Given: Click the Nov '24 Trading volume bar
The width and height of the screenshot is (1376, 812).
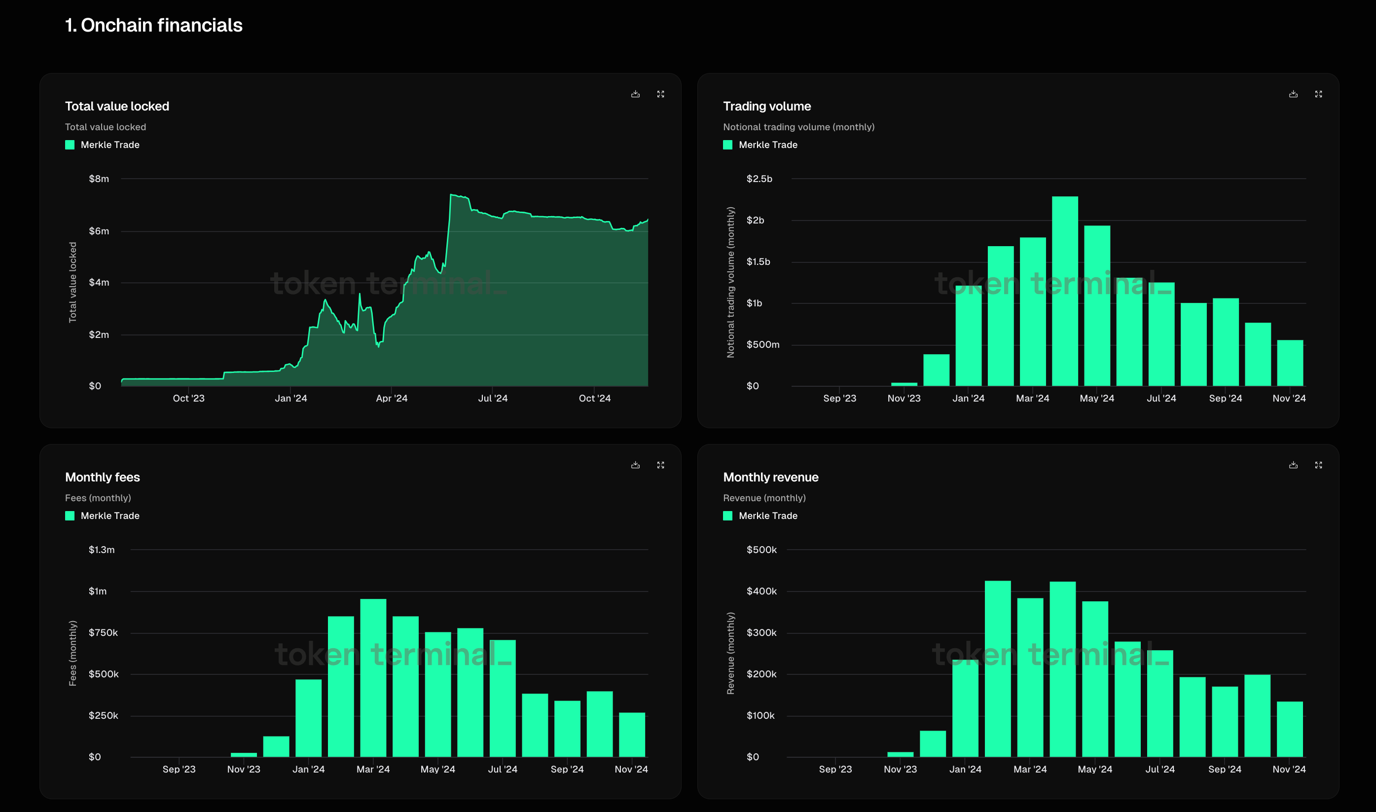Looking at the screenshot, I should click(x=1290, y=363).
